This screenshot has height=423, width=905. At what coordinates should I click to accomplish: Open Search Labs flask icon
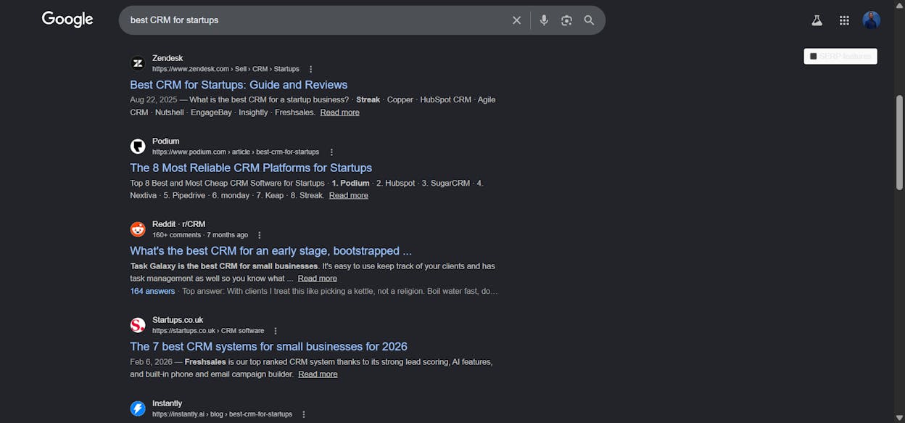(x=817, y=20)
